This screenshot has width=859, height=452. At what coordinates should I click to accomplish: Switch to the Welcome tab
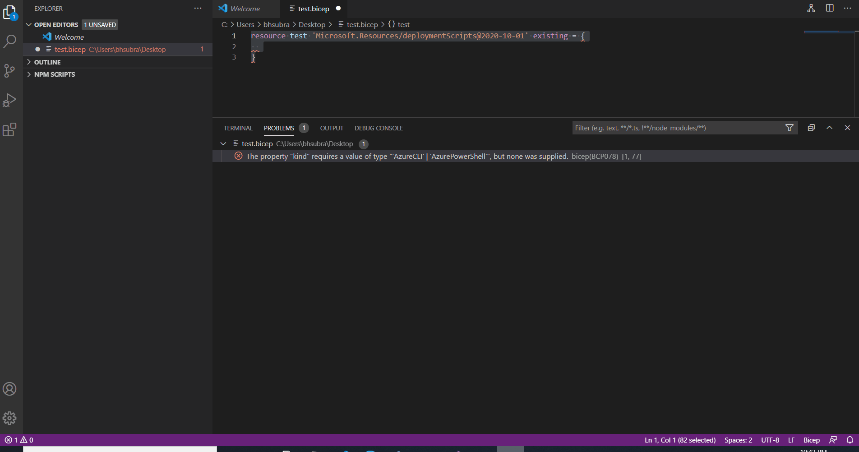tap(245, 8)
